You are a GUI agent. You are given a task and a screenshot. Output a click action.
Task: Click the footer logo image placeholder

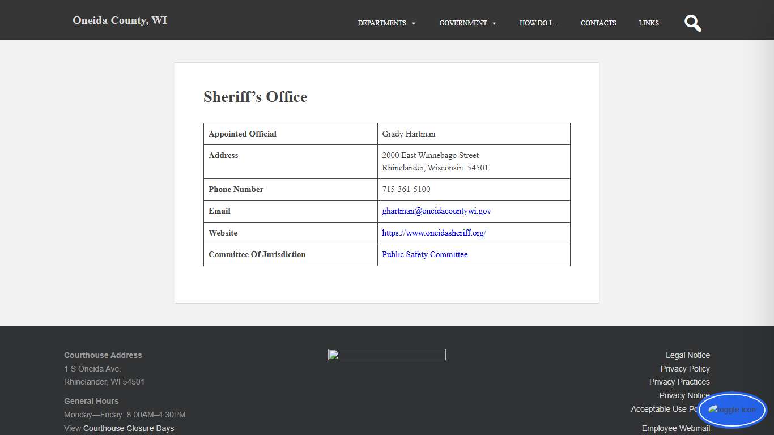(387, 354)
